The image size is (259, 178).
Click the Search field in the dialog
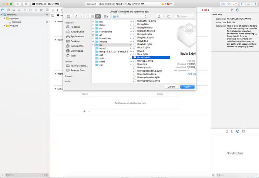pos(184,17)
